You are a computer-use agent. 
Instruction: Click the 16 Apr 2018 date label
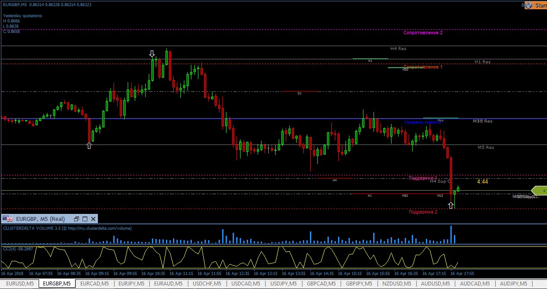point(12,273)
